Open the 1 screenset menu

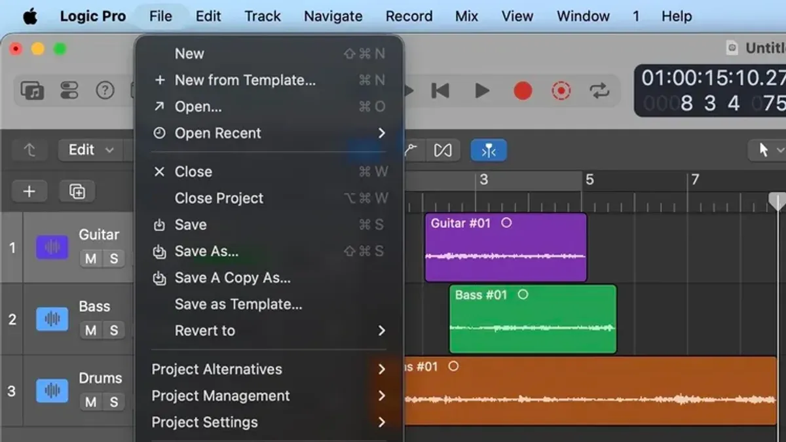tap(635, 16)
